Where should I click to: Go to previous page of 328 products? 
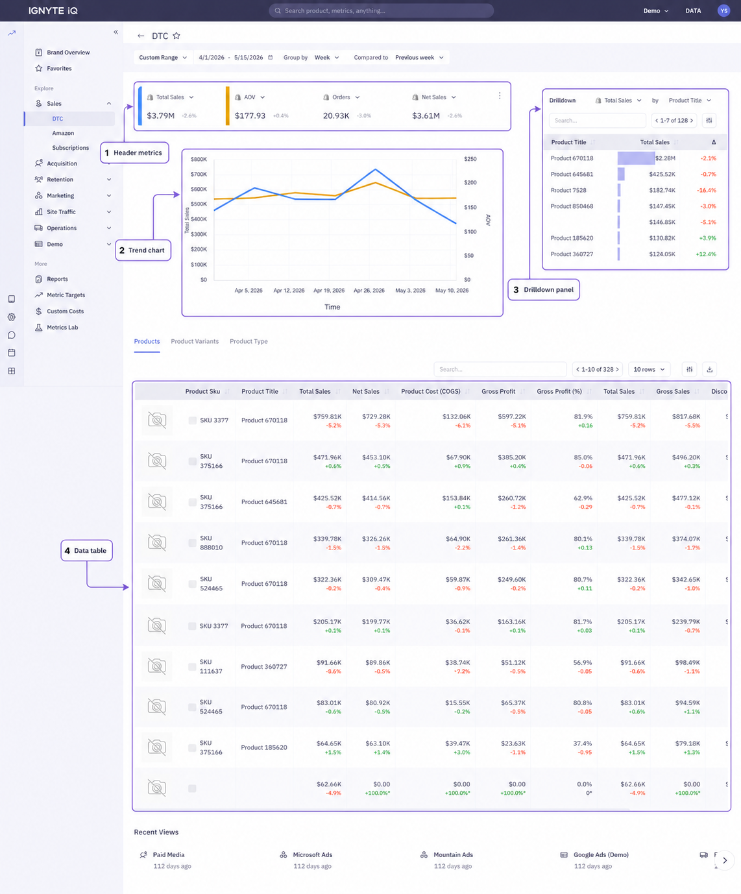[577, 369]
